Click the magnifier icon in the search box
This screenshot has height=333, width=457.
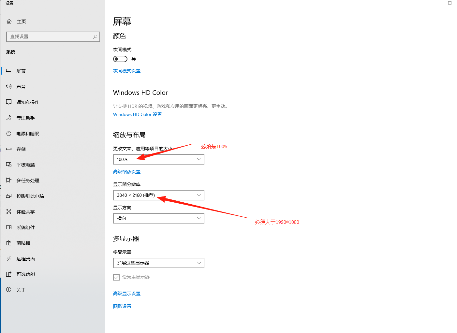(x=95, y=37)
